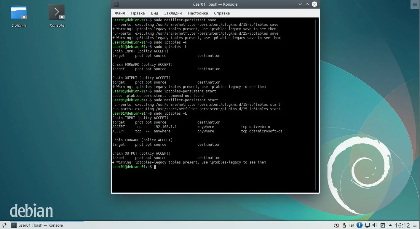420x229 pixels.
Task: Click the Konsole window title bar icon
Action: [x=116, y=4]
